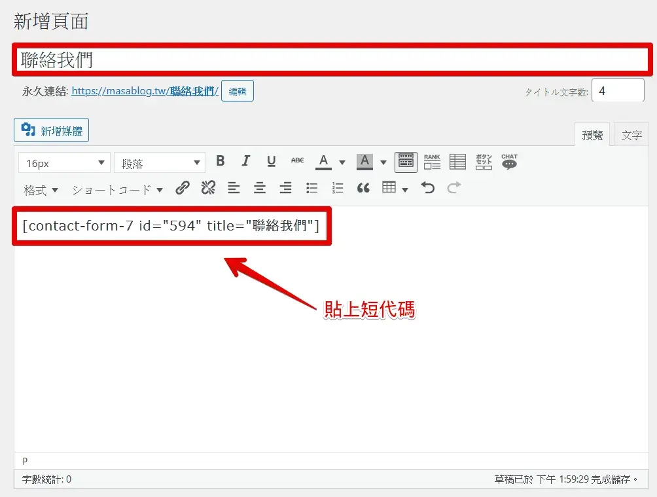Center align text
The width and height of the screenshot is (657, 497).
[260, 188]
